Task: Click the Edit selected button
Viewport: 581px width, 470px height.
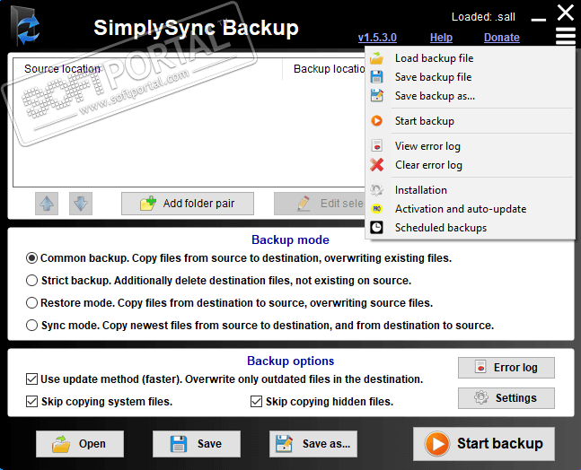Action: pyautogui.click(x=320, y=204)
